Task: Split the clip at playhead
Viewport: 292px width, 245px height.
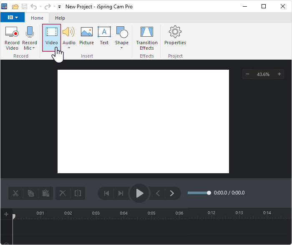Action: coord(78,193)
